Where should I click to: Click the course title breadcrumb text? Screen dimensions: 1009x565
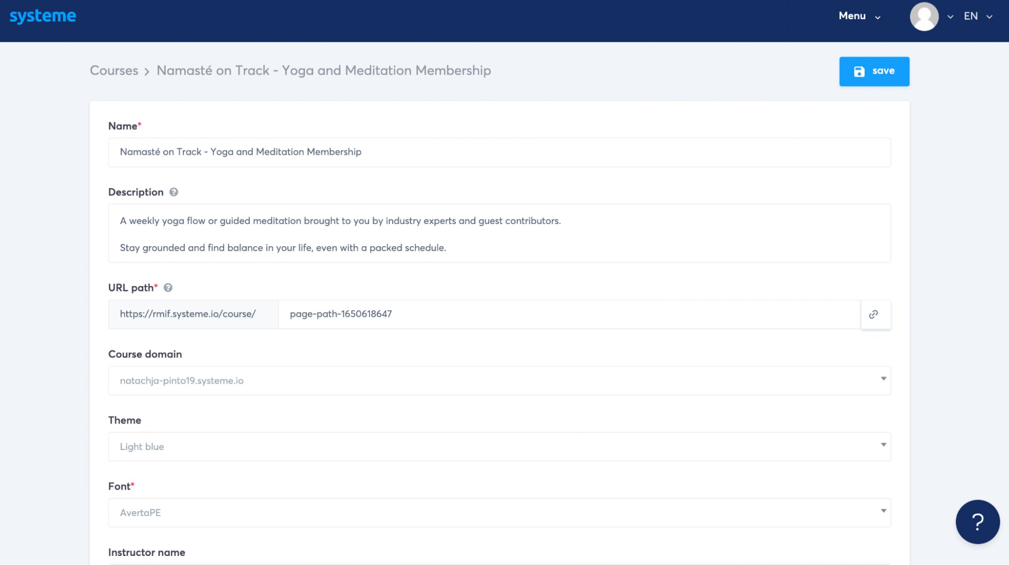(x=324, y=71)
